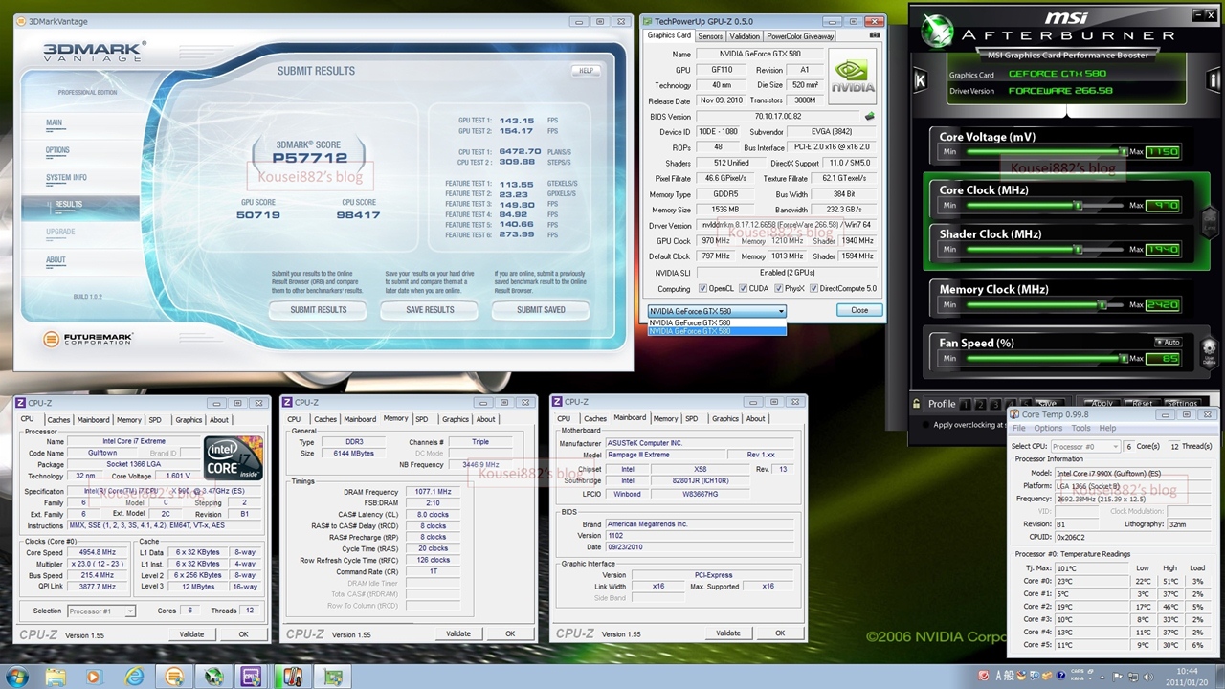Click the Core Voltage value field 1150
This screenshot has height=689, width=1225.
tap(1163, 151)
